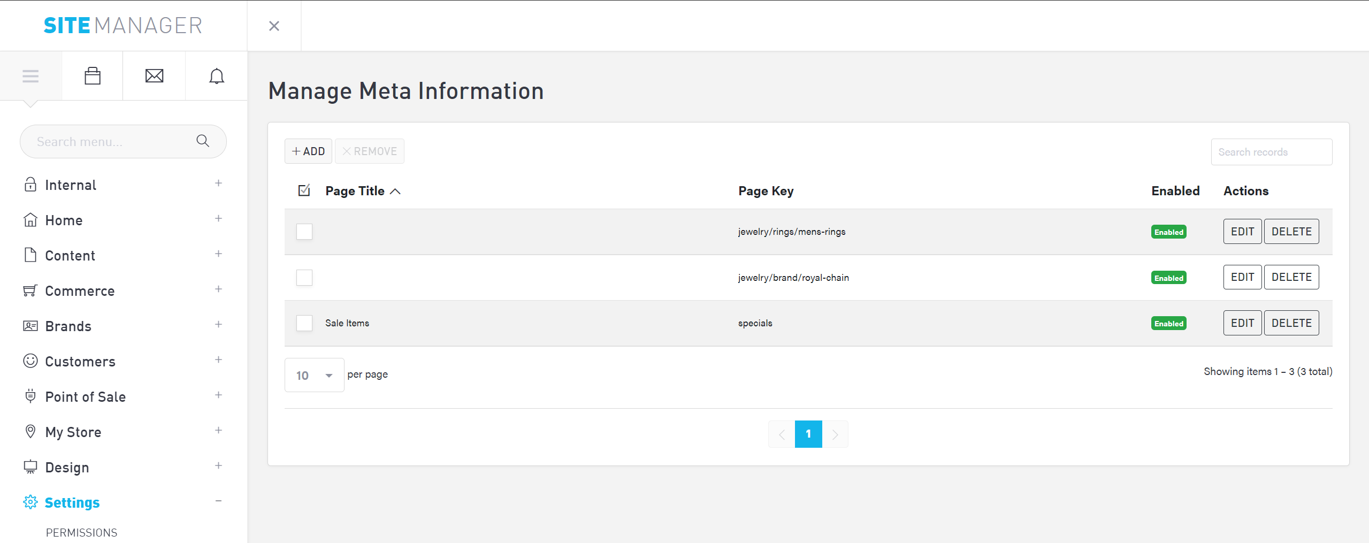Screen dimensions: 1369x543
Task: Click the My Store location pin icon
Action: (x=30, y=432)
